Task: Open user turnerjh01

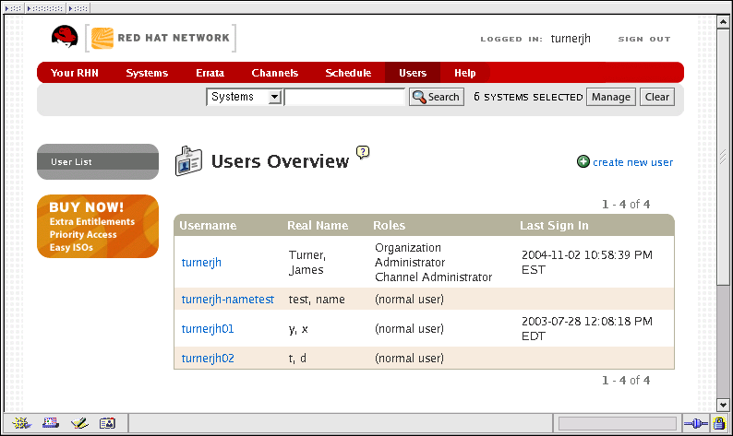Action: tap(208, 329)
